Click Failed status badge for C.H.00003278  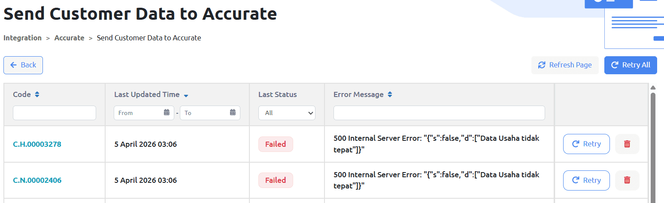(276, 144)
